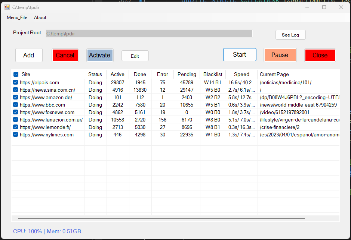Select the https://elpais.com site text

tap(39, 83)
